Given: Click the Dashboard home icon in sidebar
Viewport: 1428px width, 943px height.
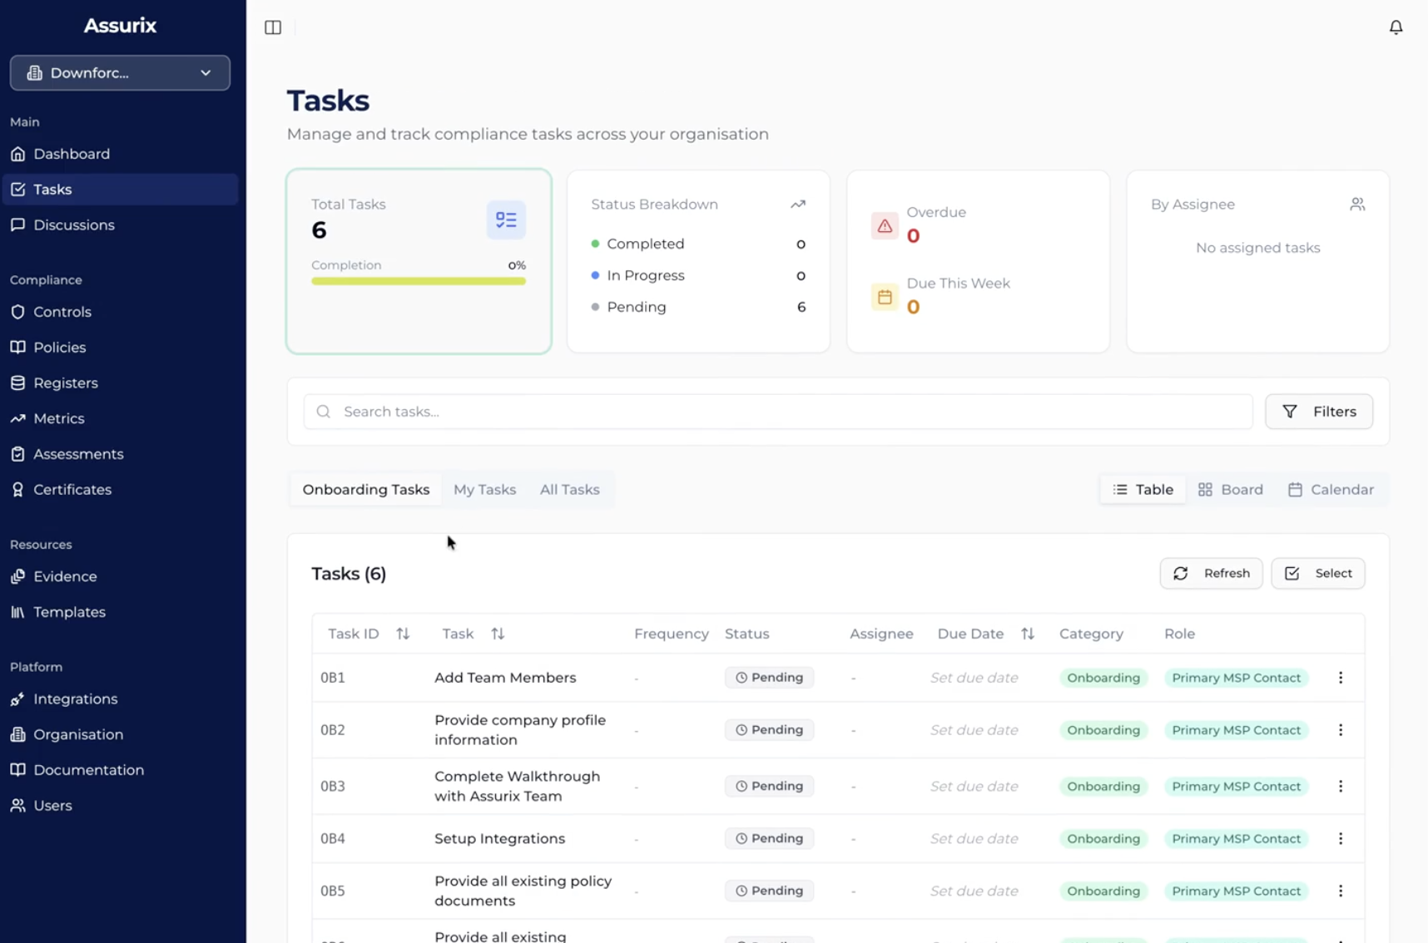Looking at the screenshot, I should [x=18, y=154].
